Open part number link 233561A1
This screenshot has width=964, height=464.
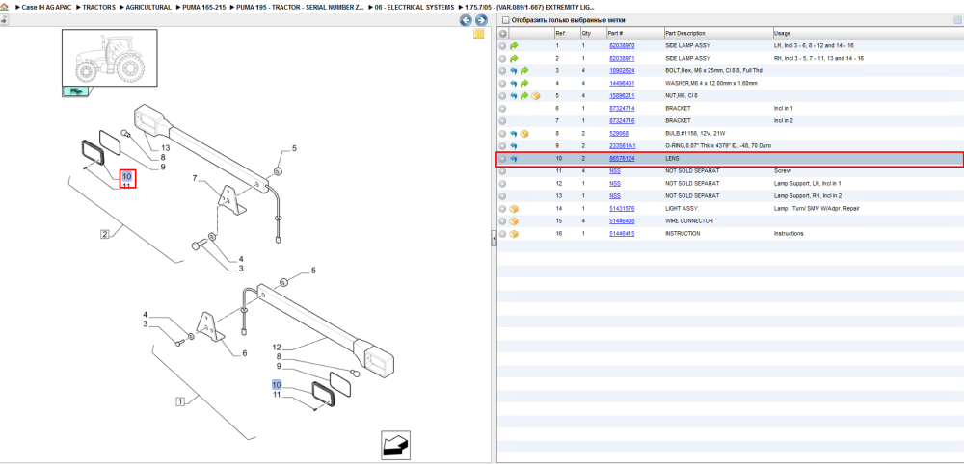click(622, 146)
